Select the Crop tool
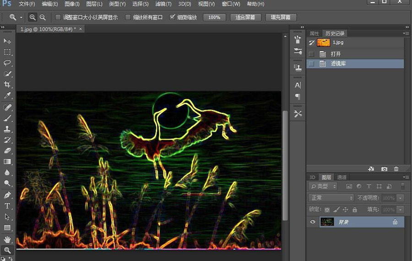The width and height of the screenshot is (412, 261). 7,85
